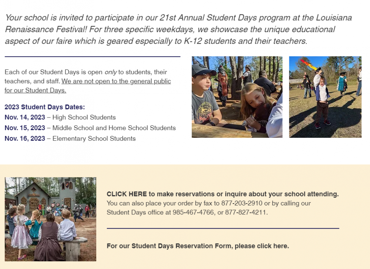Click the Nov. 14, 2023 date text
Image resolution: width=370 pixels, height=269 pixels.
(25, 118)
